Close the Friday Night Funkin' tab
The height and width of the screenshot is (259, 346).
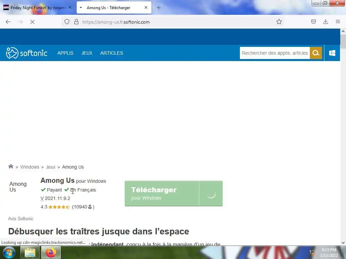(70, 7)
